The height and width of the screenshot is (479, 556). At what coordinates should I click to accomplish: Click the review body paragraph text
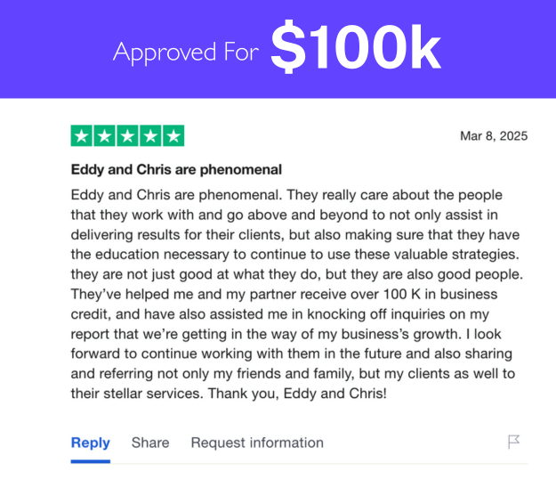pyautogui.click(x=297, y=294)
